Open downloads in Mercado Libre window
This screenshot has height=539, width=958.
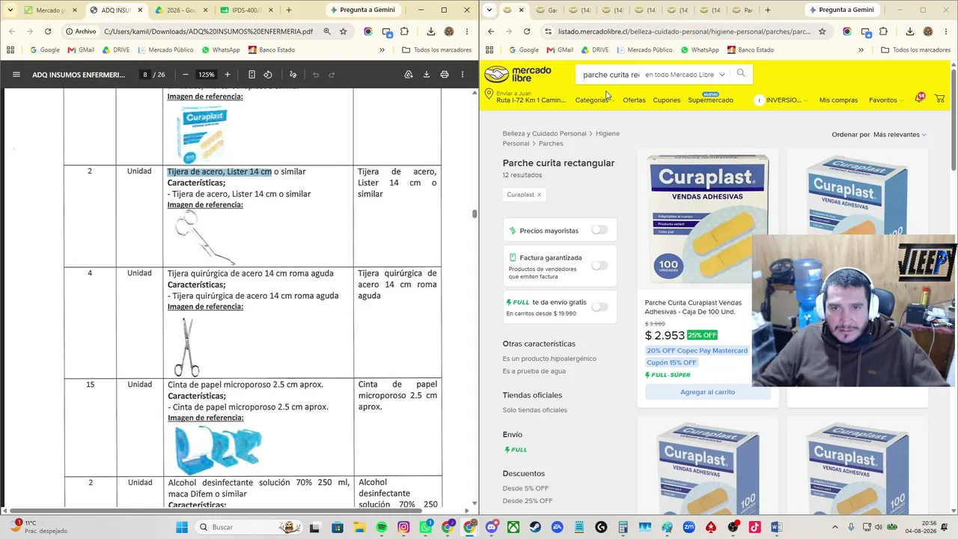click(910, 31)
